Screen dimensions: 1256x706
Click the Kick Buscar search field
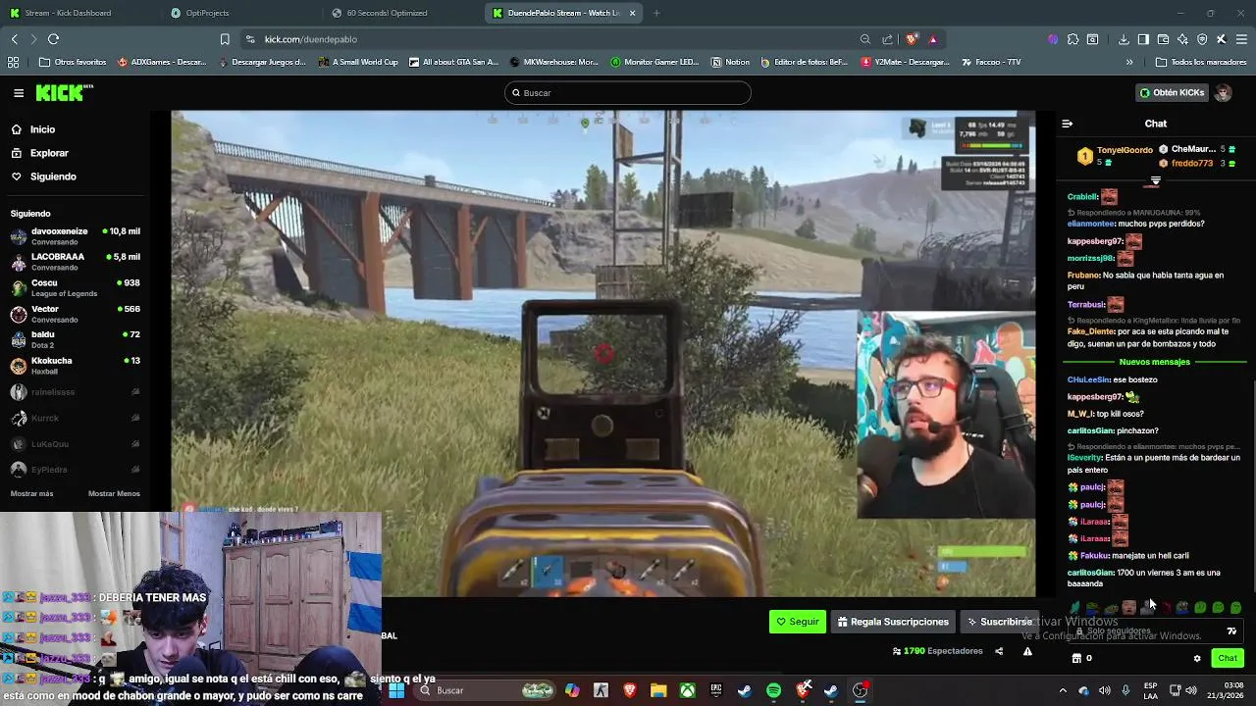coord(628,93)
